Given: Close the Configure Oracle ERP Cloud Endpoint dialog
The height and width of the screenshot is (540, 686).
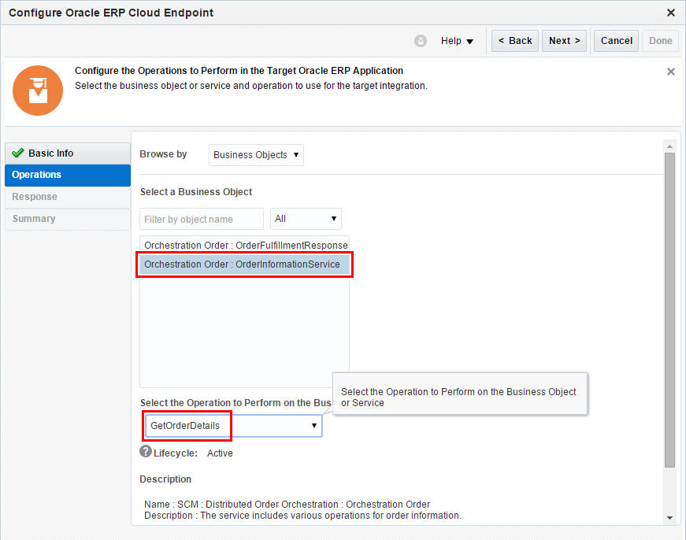Looking at the screenshot, I should tap(671, 13).
